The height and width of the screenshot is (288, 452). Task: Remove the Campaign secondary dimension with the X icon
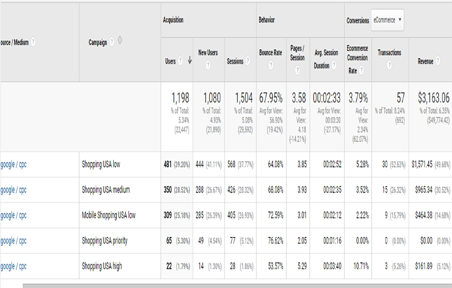(119, 41)
